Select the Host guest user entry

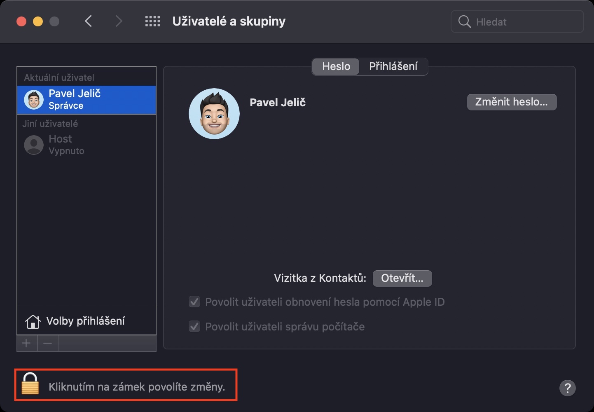point(87,145)
